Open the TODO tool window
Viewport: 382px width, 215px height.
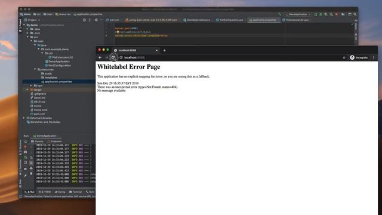[45, 192]
